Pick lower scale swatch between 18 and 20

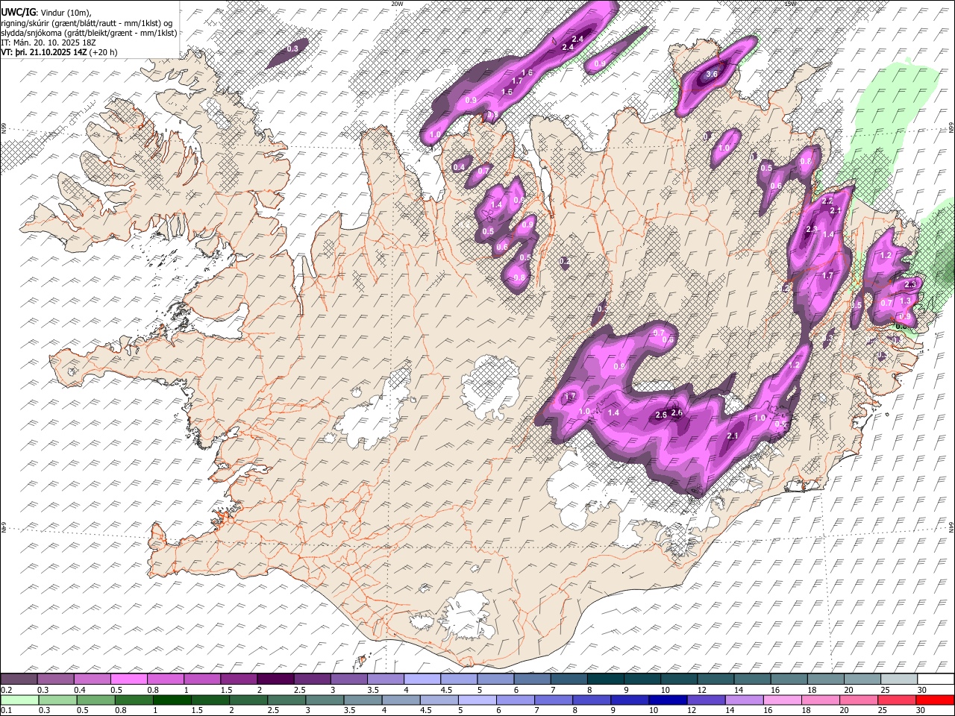(x=821, y=700)
